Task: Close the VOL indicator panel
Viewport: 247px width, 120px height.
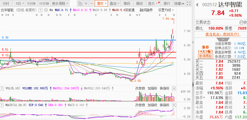Action: pos(174,88)
